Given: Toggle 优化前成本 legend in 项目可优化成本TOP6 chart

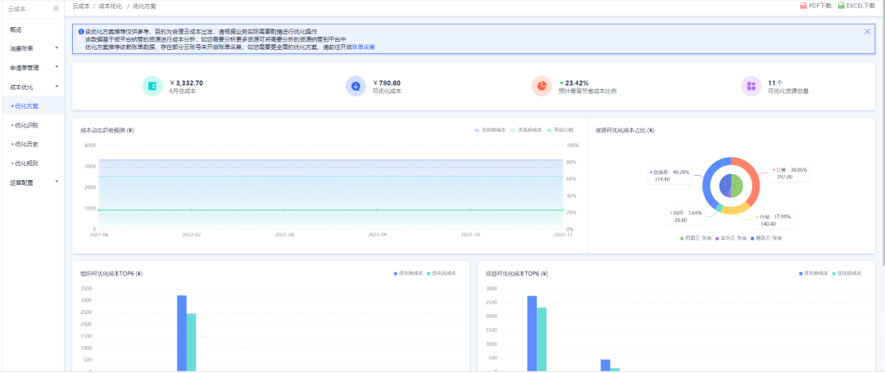Looking at the screenshot, I should (x=814, y=273).
